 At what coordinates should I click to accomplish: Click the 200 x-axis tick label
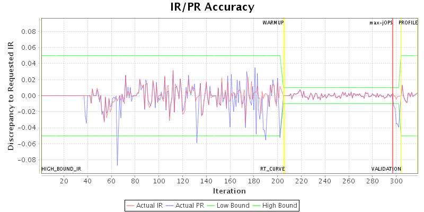coord(278,181)
